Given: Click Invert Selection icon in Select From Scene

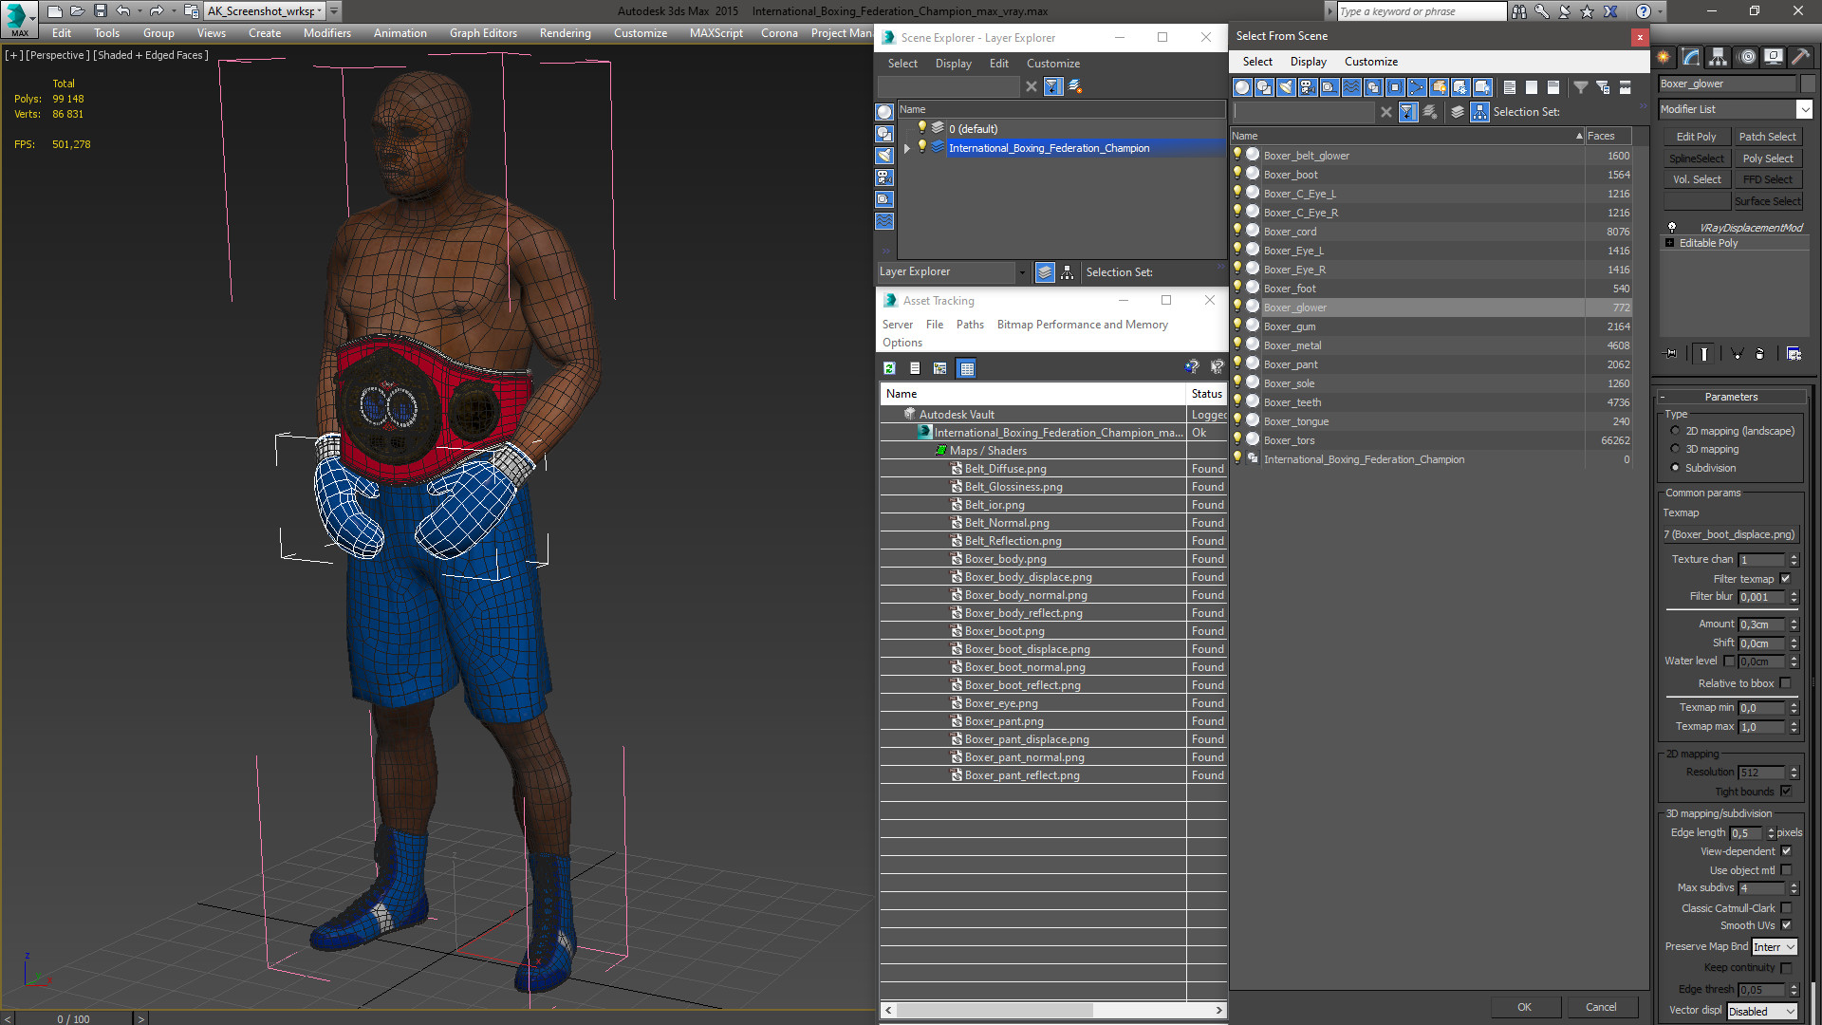Looking at the screenshot, I should click(1552, 87).
